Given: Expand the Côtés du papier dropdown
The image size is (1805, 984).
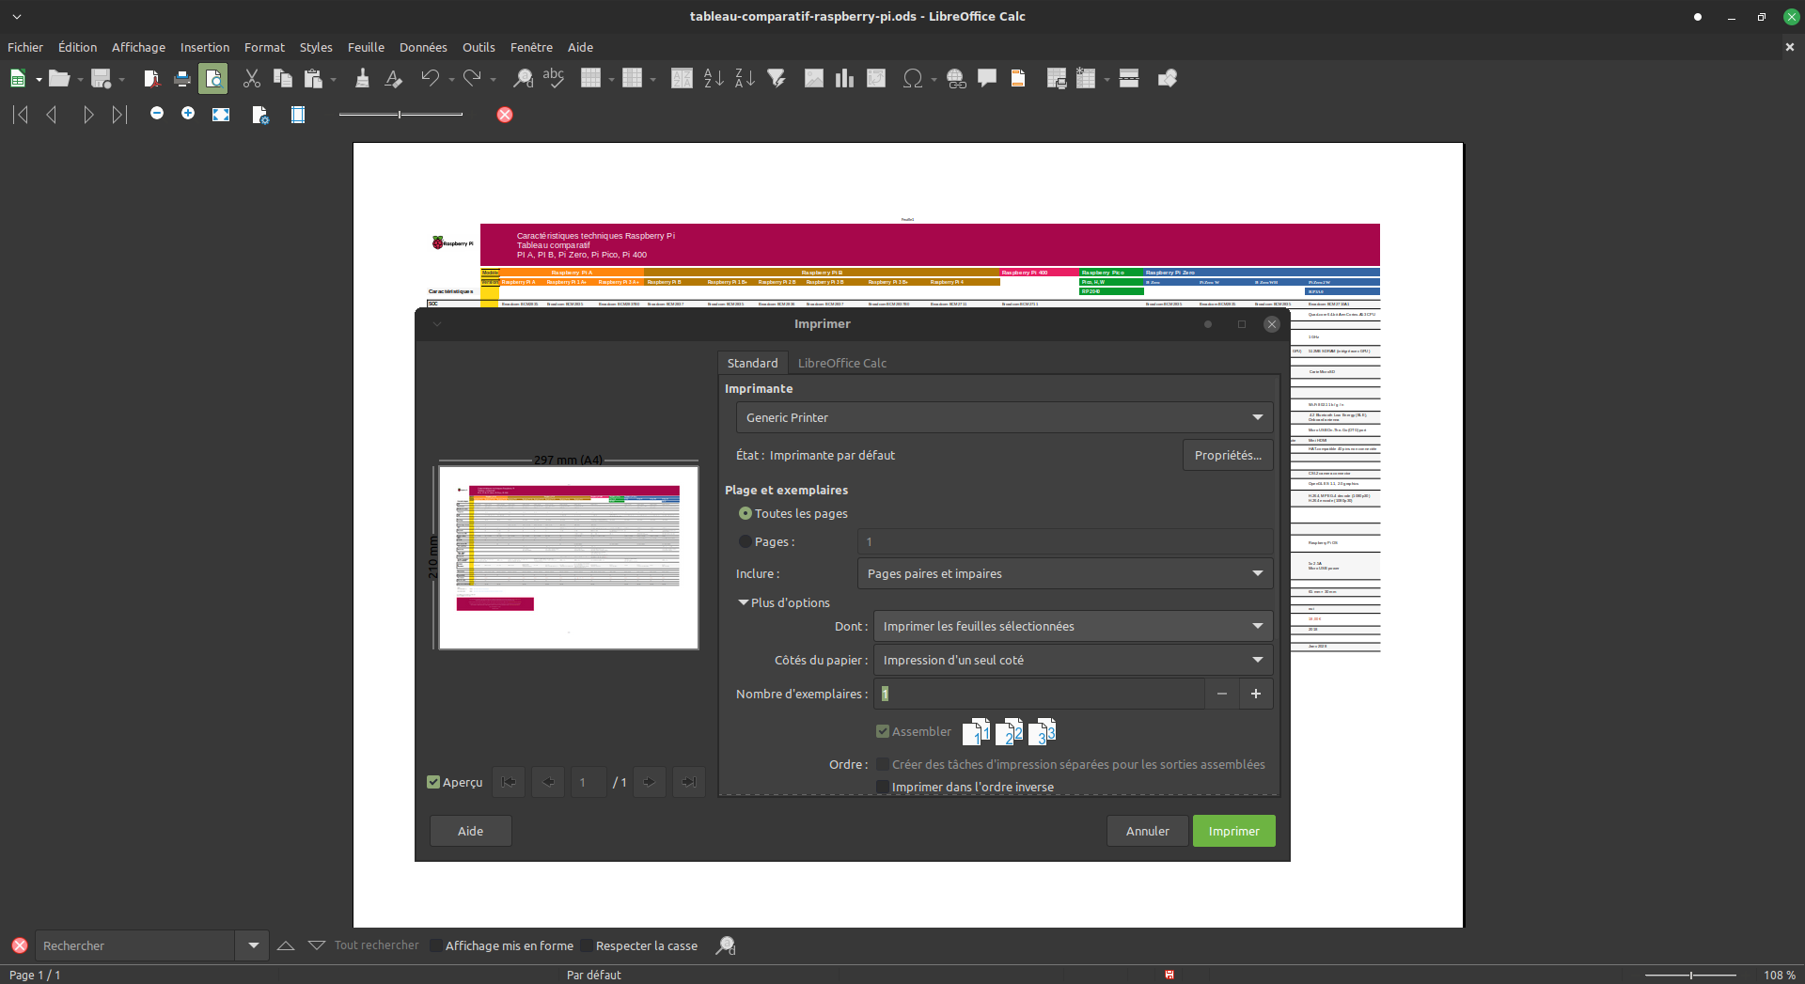Looking at the screenshot, I should click(1073, 660).
